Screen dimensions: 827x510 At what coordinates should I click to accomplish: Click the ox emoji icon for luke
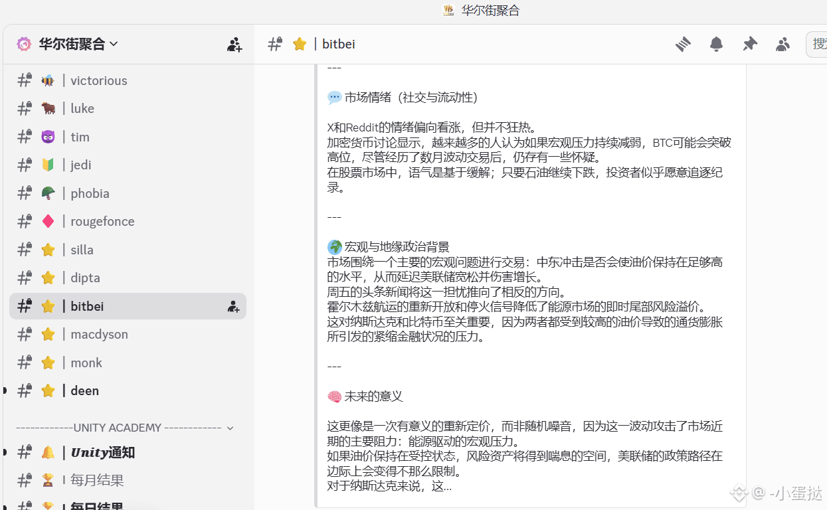pyautogui.click(x=48, y=108)
